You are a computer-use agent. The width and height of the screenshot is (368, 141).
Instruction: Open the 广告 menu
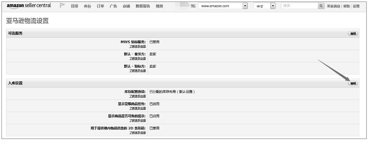coord(113,6)
